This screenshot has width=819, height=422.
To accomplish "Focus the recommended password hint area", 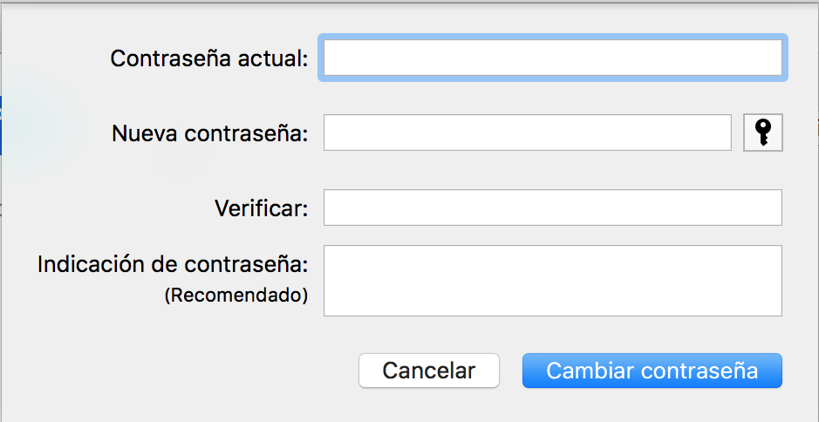I will 553,280.
